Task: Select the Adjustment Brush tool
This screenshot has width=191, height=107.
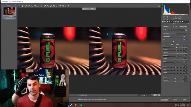Action: pos(51,6)
